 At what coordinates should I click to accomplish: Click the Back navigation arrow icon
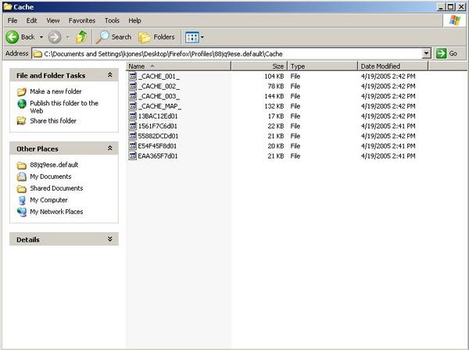[13, 37]
